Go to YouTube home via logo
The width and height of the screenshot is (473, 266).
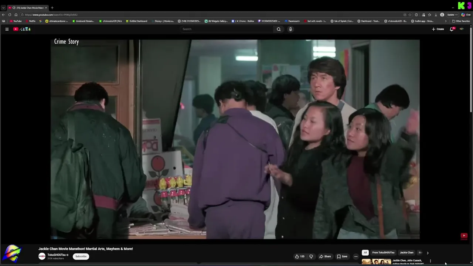click(x=22, y=29)
